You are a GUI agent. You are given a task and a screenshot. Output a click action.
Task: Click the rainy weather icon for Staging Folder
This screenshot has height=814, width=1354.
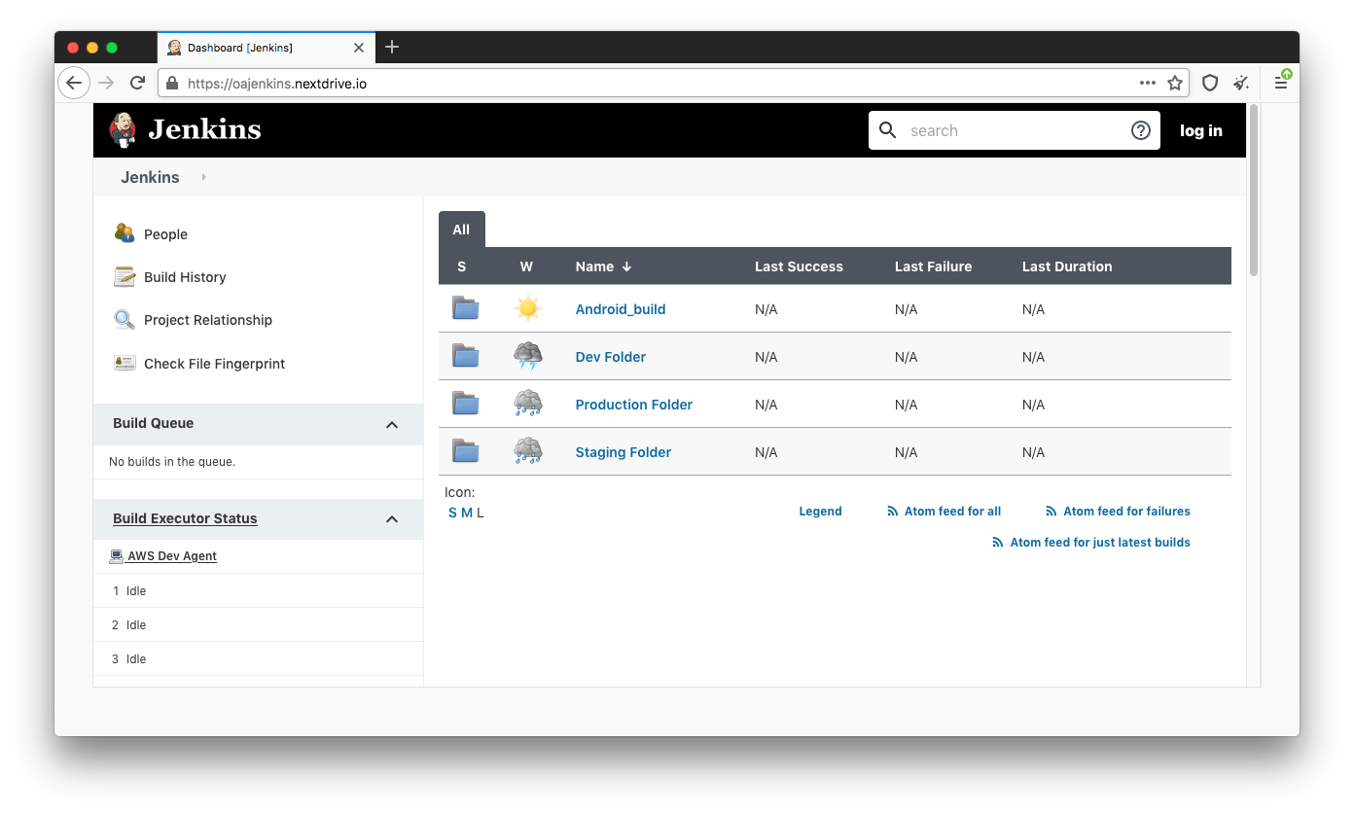point(528,451)
